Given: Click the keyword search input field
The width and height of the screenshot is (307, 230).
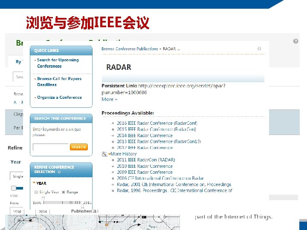Looking at the screenshot, I should tap(50, 147).
